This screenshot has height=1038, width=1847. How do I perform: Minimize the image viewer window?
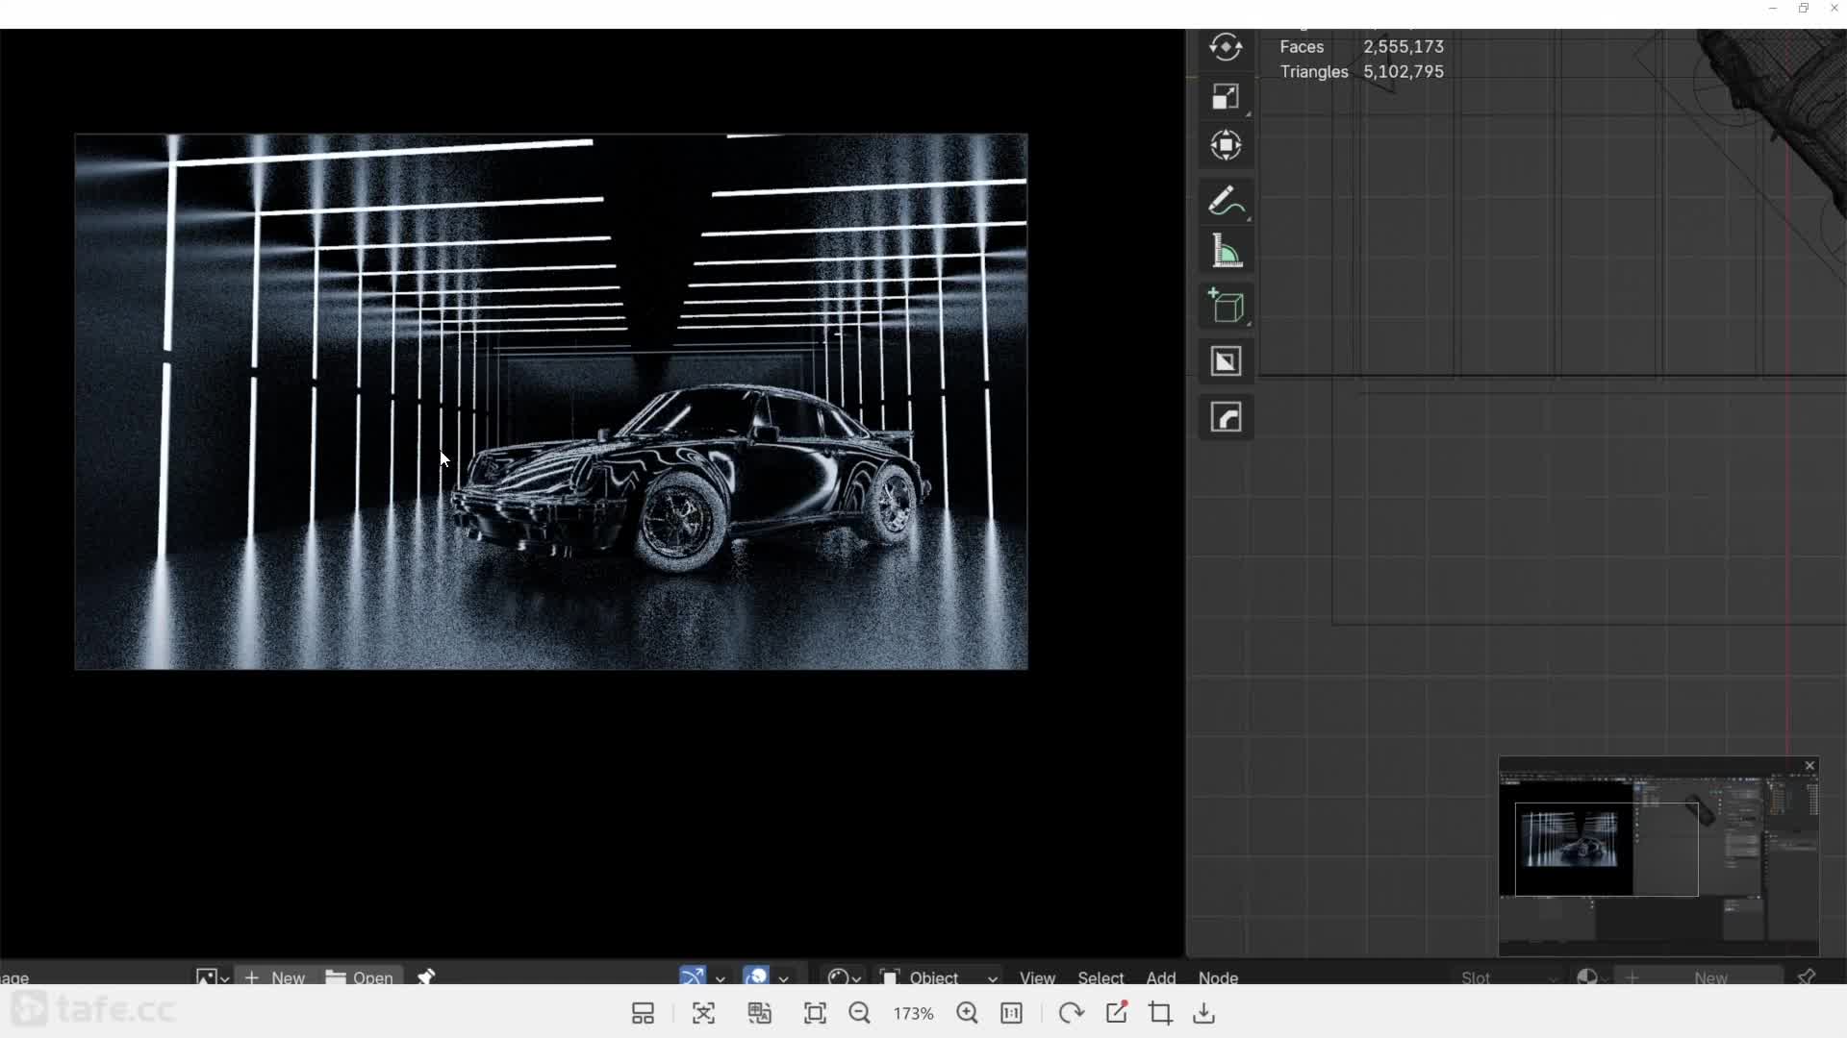coord(1772,9)
